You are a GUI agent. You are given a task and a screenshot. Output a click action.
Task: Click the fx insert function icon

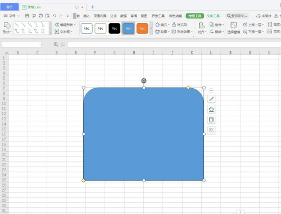(63, 44)
